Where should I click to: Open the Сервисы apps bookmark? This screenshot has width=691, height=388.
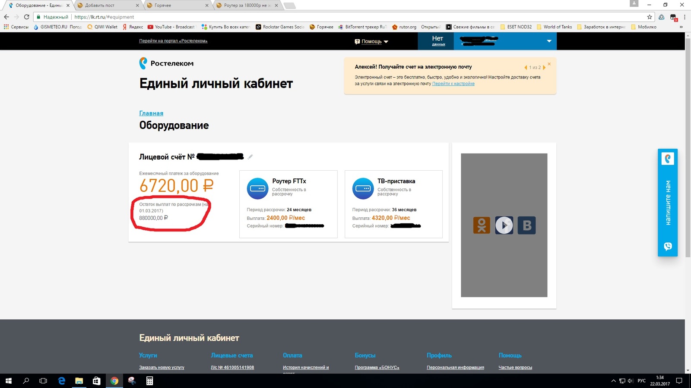[x=16, y=27]
